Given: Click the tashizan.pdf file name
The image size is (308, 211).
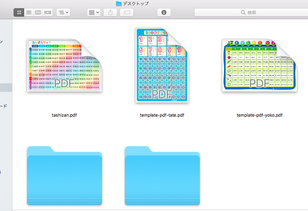Looking at the screenshot, I should pyautogui.click(x=64, y=115).
